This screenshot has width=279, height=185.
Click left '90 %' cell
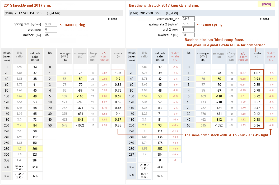coord(35,167)
